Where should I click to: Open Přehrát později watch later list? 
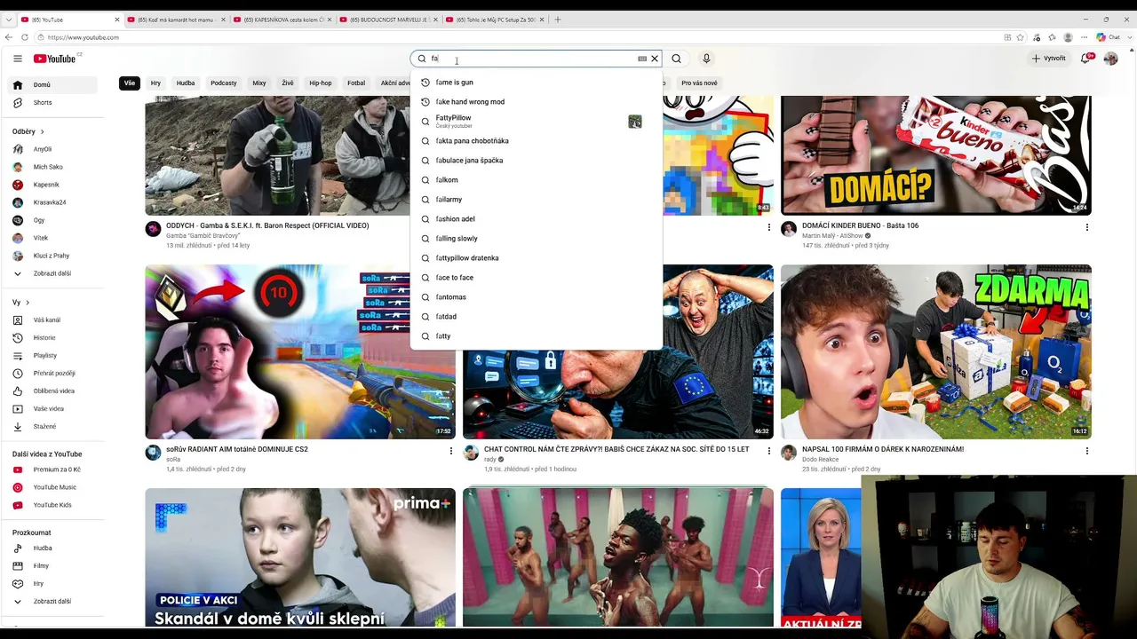tap(52, 374)
